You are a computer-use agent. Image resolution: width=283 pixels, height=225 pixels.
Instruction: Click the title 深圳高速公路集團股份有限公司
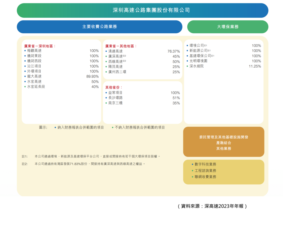(151, 10)
